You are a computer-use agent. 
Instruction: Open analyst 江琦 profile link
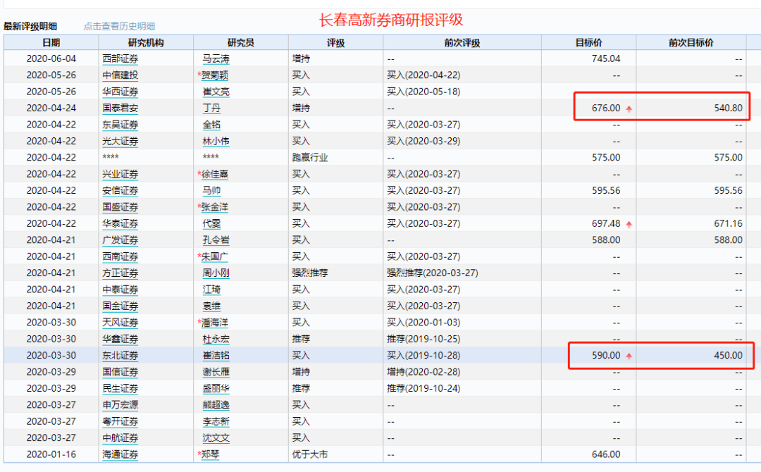211,290
